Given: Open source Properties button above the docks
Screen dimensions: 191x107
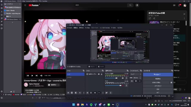Looking at the screenshot, I should tap(92, 67).
